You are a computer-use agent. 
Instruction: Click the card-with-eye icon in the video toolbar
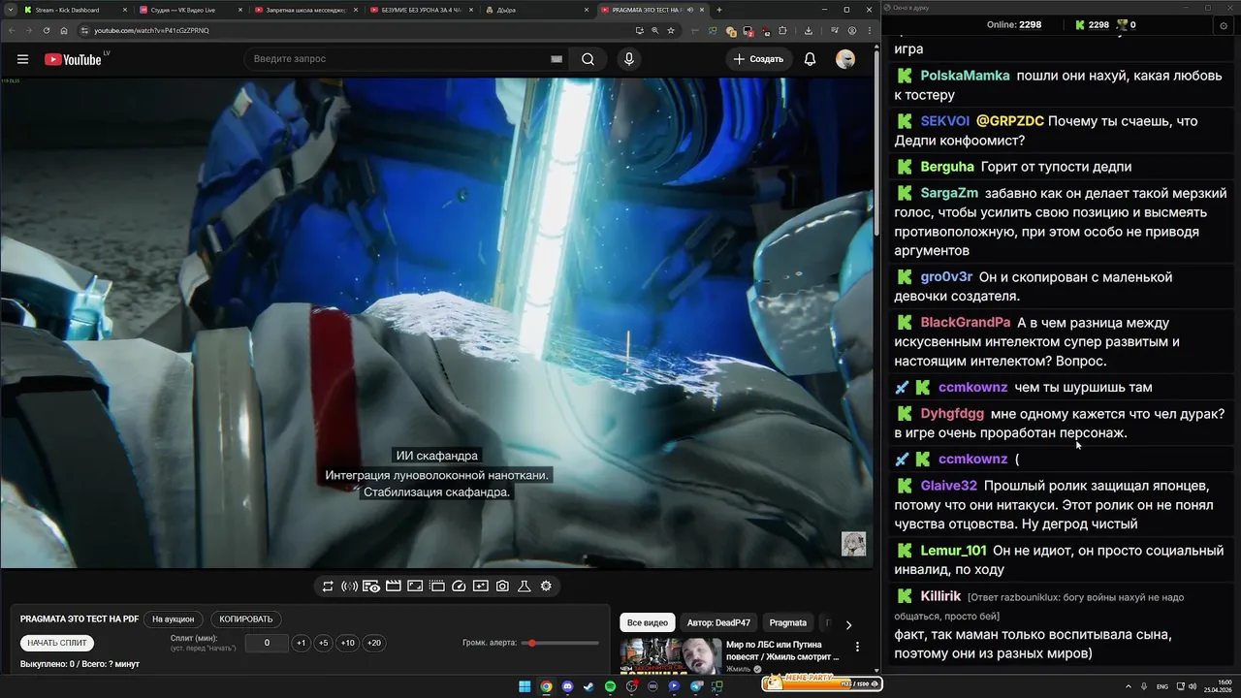point(370,586)
